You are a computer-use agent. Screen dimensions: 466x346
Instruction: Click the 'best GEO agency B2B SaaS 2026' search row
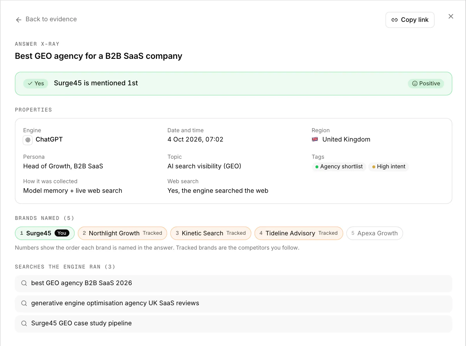click(234, 283)
